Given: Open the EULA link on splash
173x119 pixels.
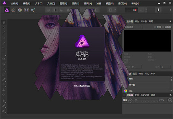Looking at the screenshot, I should click(x=76, y=86).
